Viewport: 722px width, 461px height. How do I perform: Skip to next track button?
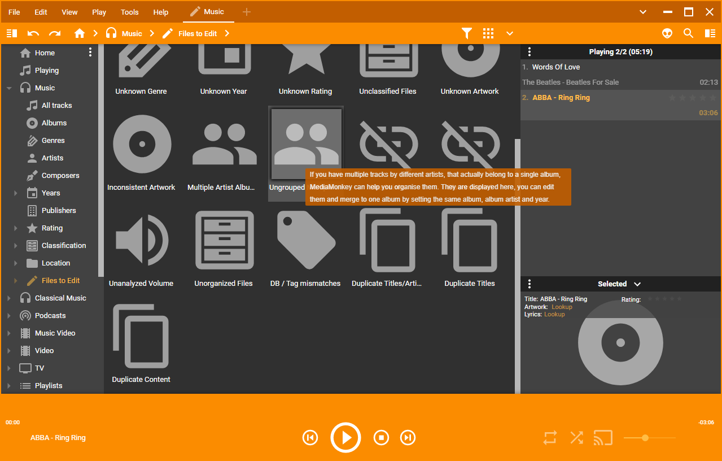(408, 438)
